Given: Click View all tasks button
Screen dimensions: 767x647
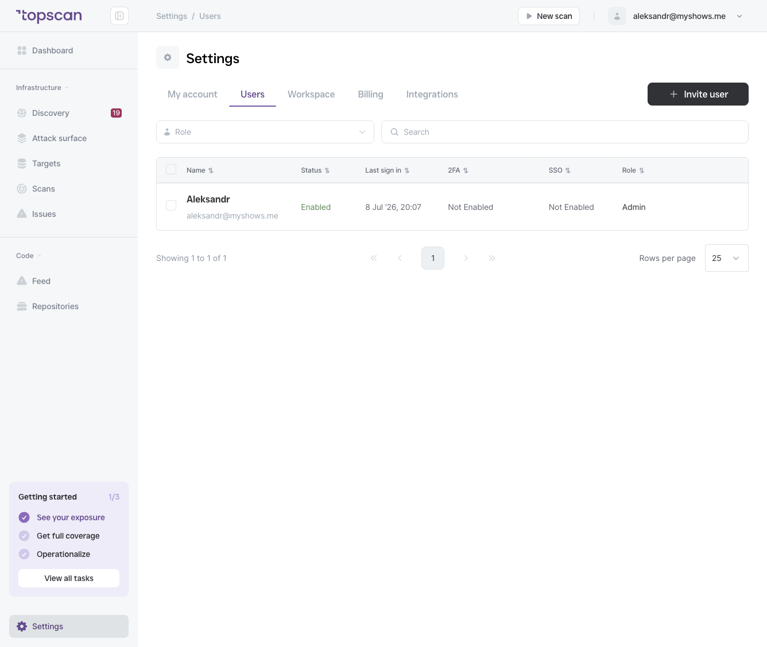Looking at the screenshot, I should click(69, 578).
